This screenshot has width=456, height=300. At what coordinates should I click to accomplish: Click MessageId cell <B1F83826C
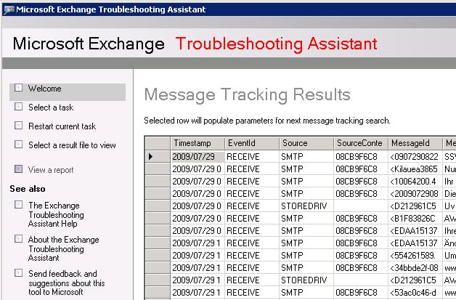pyautogui.click(x=415, y=219)
